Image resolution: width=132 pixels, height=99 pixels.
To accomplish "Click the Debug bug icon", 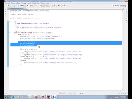I will click(x=18, y=6).
